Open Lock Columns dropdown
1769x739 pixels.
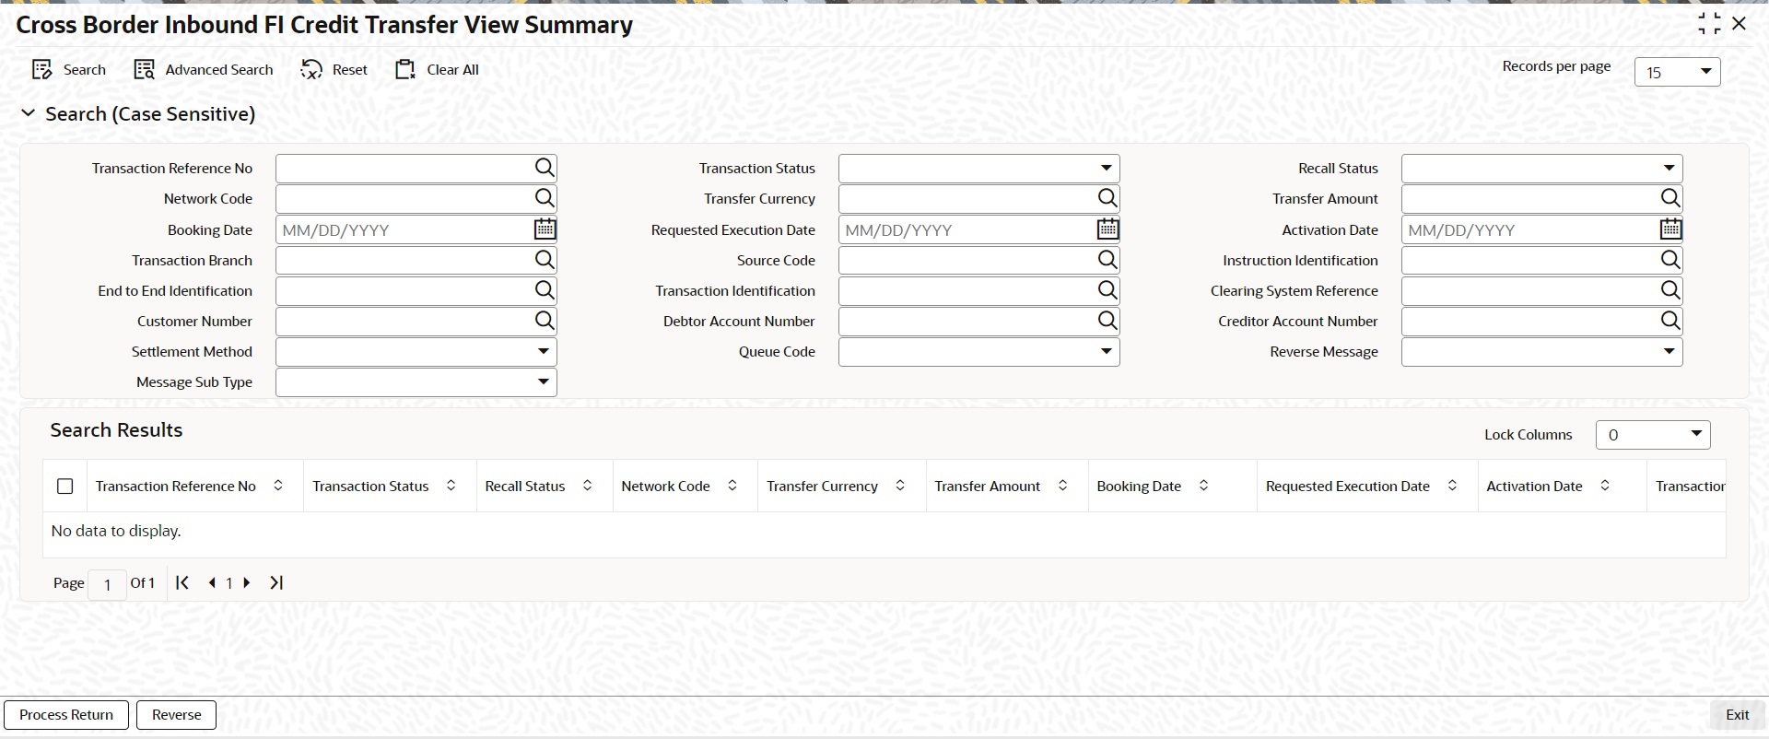pyautogui.click(x=1653, y=435)
